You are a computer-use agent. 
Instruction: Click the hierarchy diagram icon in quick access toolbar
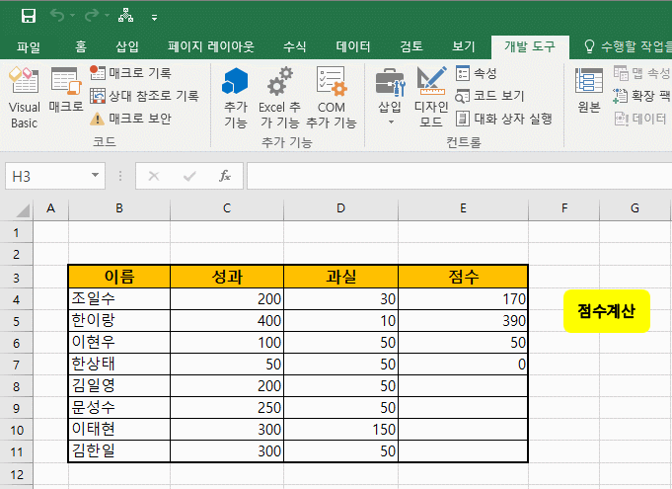[125, 16]
